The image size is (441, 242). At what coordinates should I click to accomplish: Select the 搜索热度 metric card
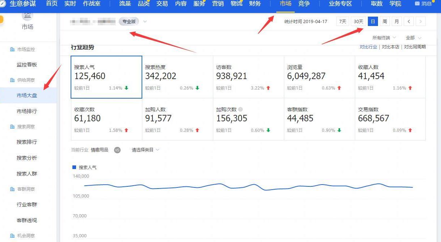click(x=177, y=77)
